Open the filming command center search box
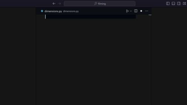187x105 pixels. pyautogui.click(x=100, y=4)
